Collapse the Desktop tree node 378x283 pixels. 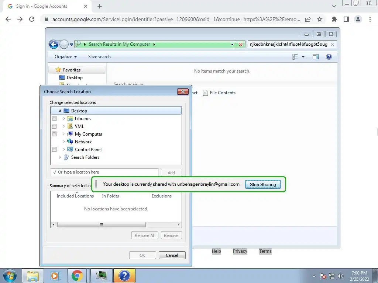click(x=60, y=111)
